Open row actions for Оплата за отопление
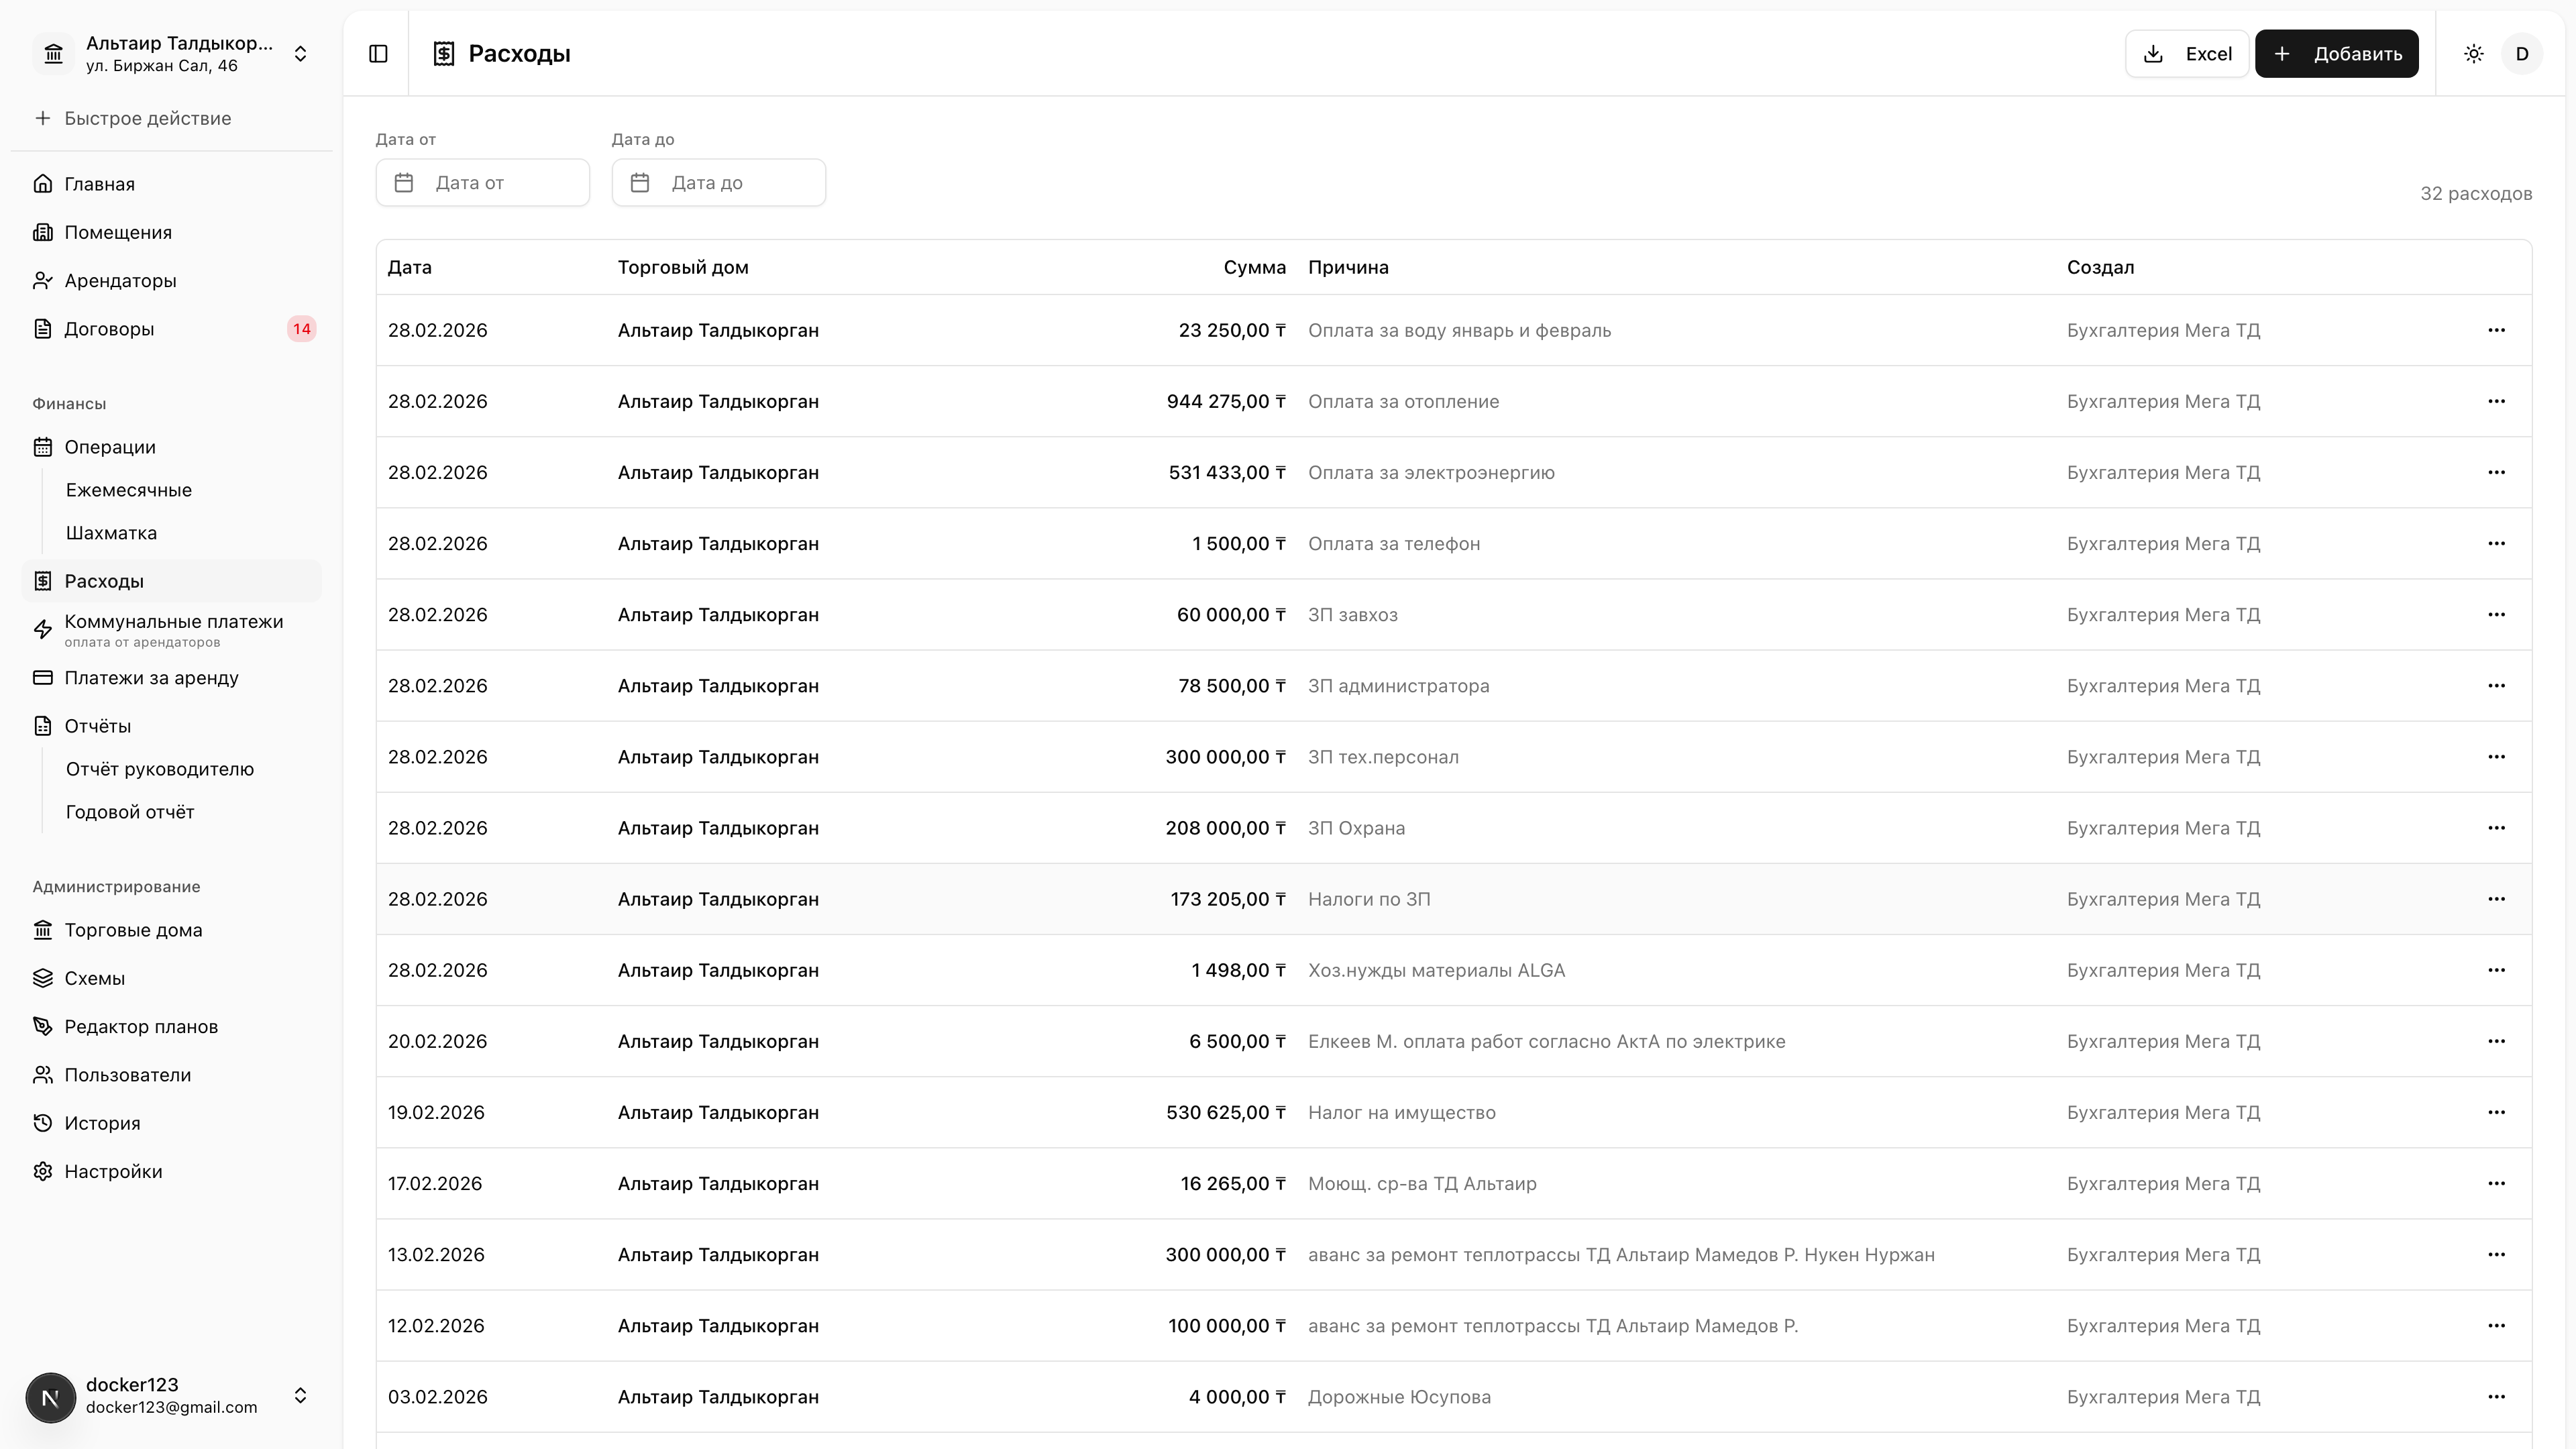This screenshot has height=1449, width=2576. coord(2496,401)
